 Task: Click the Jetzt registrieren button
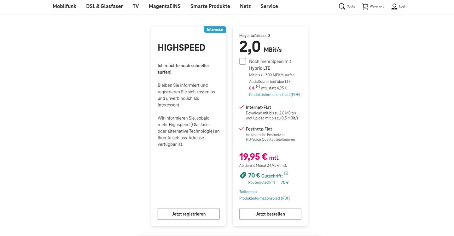[189, 214]
